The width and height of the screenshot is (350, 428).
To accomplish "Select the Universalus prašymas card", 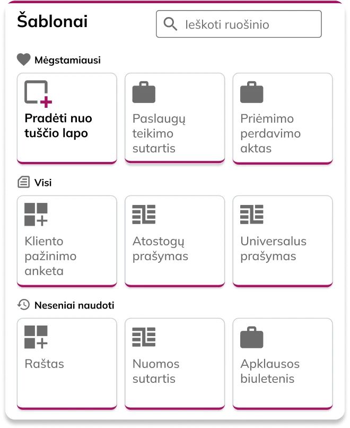I will tap(282, 241).
